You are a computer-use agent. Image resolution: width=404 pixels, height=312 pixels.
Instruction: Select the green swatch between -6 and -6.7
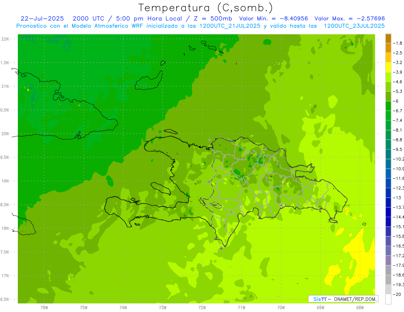[x=388, y=106]
